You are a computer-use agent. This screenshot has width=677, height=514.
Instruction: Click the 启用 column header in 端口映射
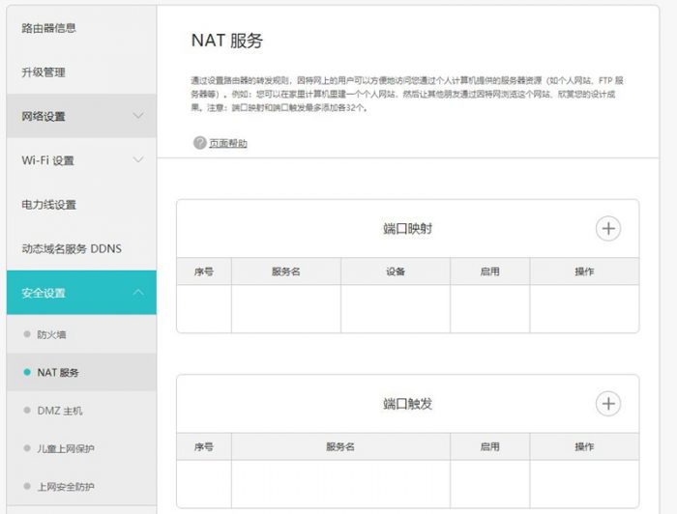[489, 271]
